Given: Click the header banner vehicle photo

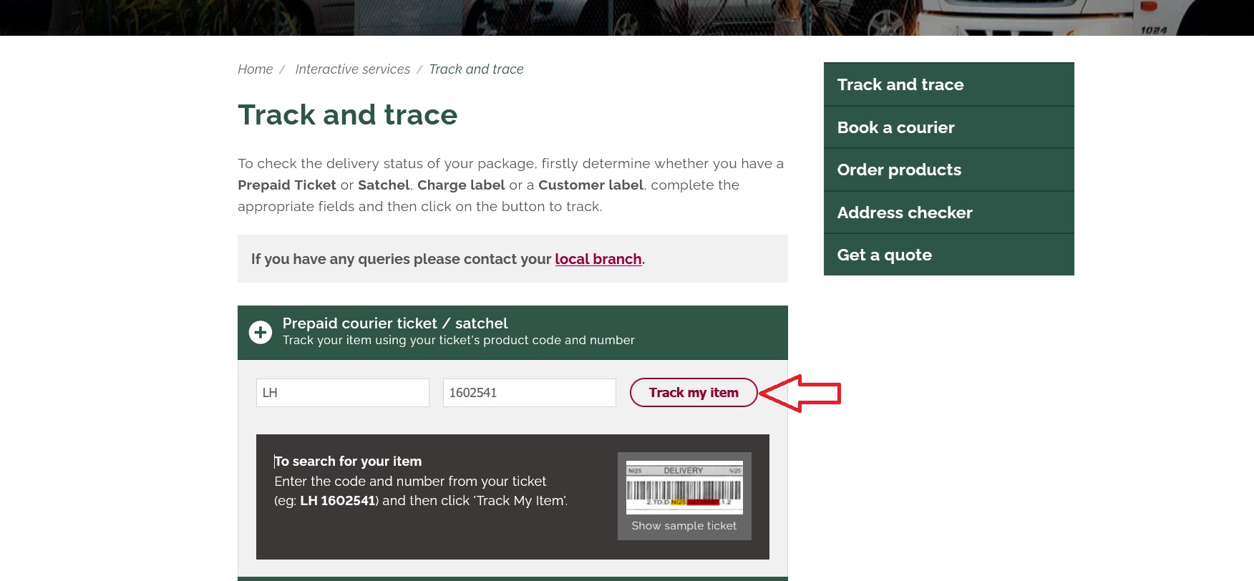Looking at the screenshot, I should (626, 17).
